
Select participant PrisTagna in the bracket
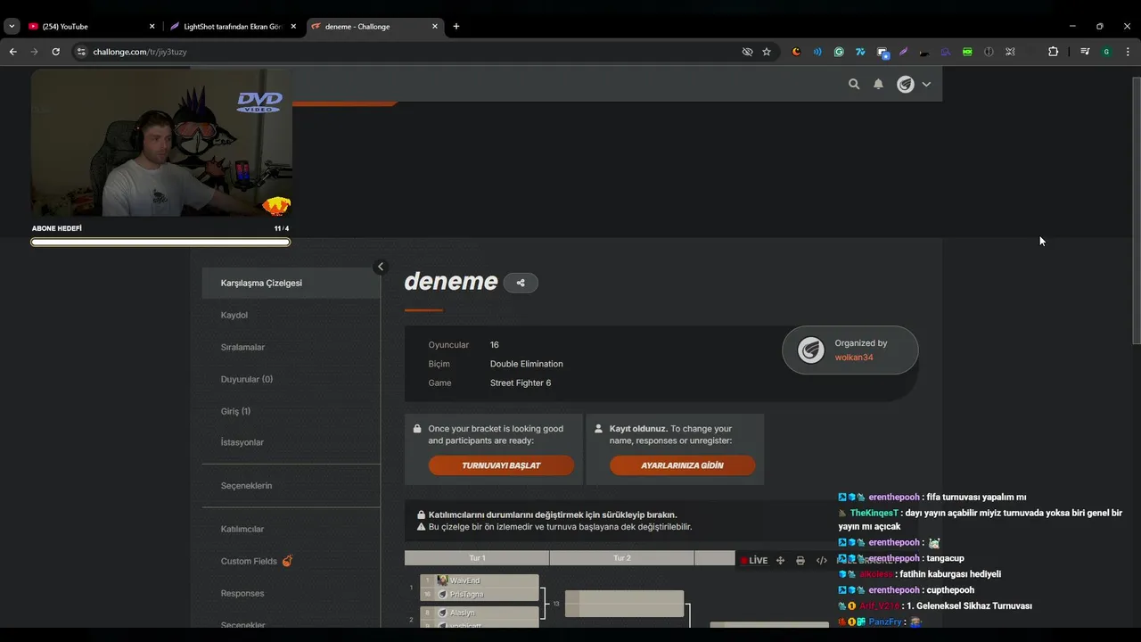pos(480,594)
